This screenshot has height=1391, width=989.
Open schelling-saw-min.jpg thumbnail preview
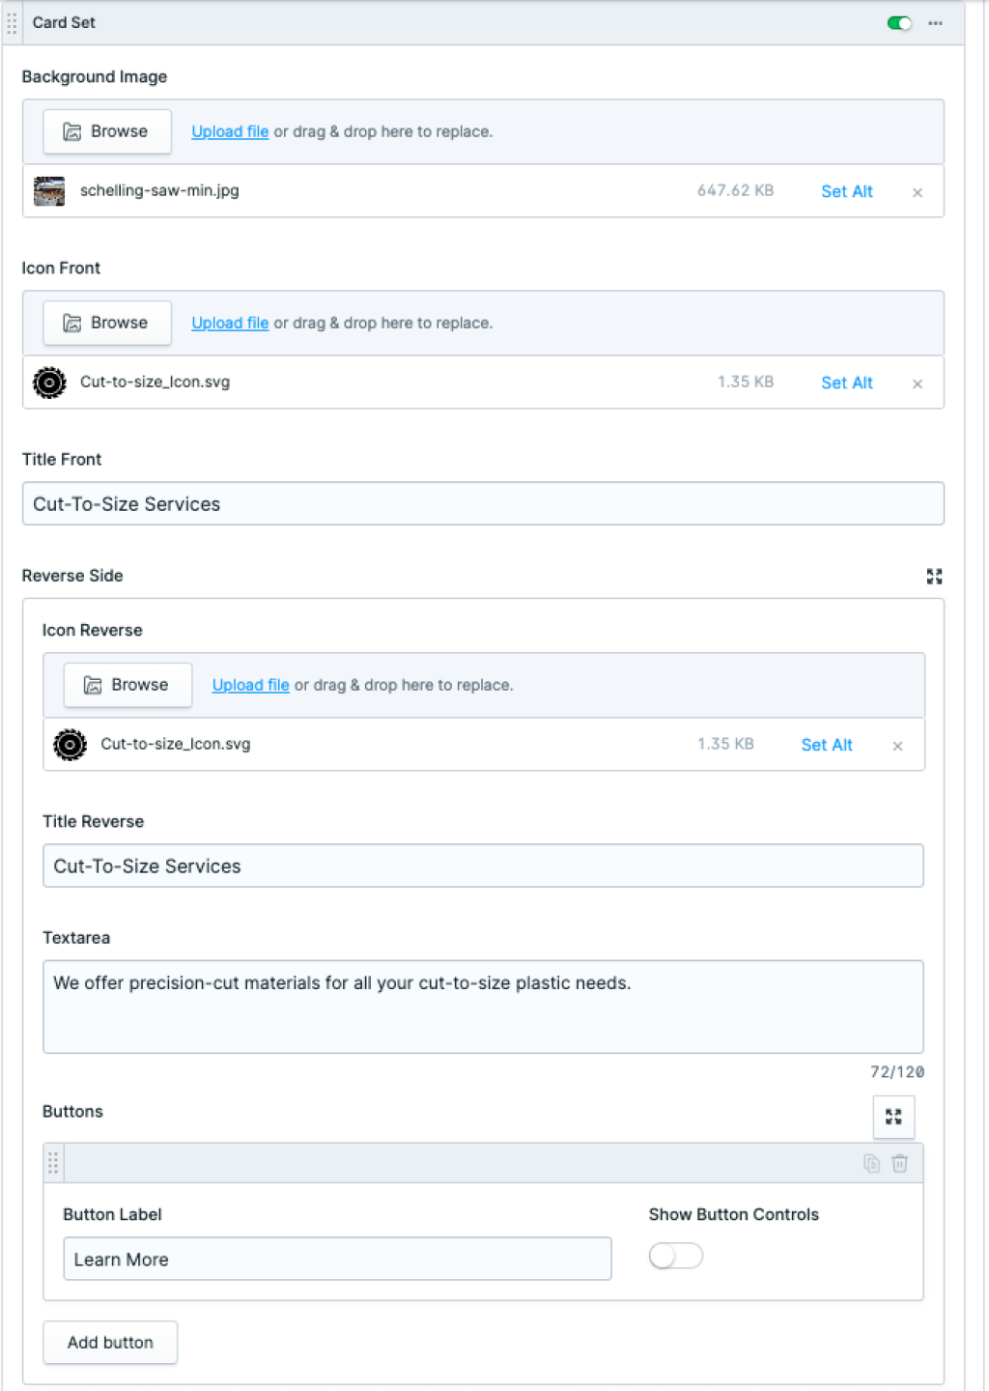pyautogui.click(x=49, y=191)
